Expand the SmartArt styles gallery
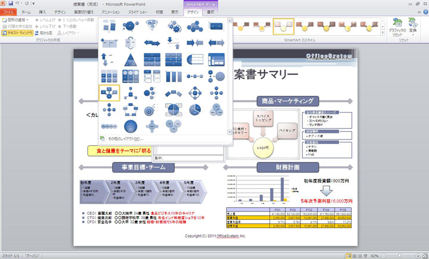This screenshot has height=259, width=429. [383, 32]
